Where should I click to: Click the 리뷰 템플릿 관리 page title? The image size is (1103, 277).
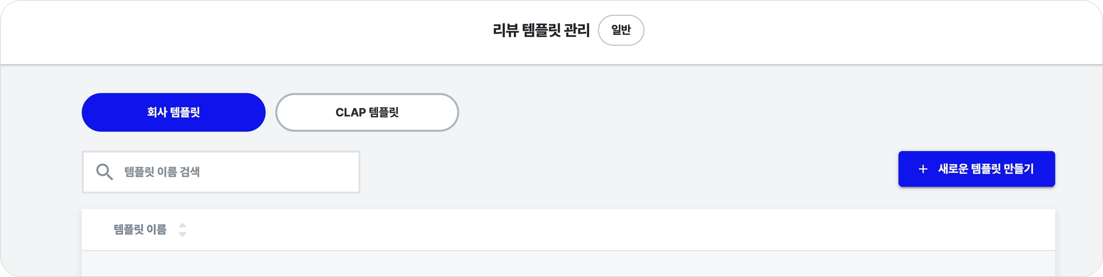[541, 30]
